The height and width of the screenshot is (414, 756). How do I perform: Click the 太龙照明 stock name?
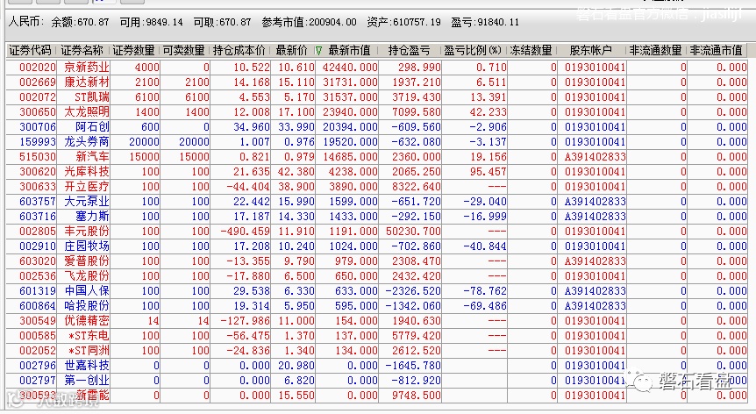point(87,111)
